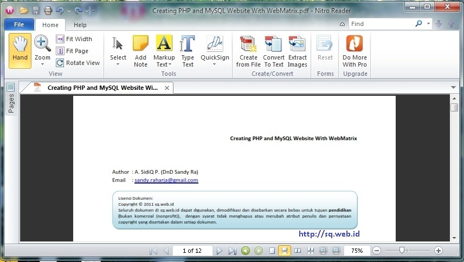
Task: Activate the Hand tool
Action: point(20,51)
